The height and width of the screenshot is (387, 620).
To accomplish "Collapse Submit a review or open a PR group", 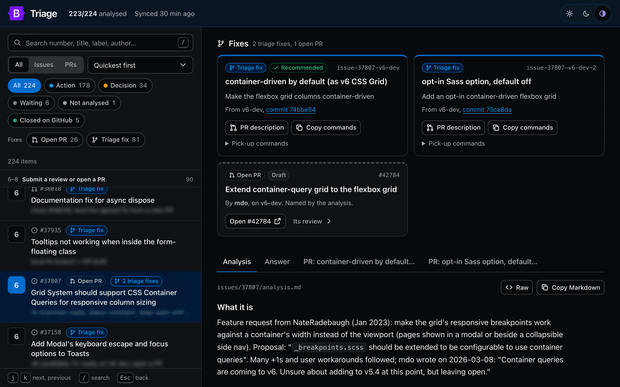I will click(x=100, y=179).
